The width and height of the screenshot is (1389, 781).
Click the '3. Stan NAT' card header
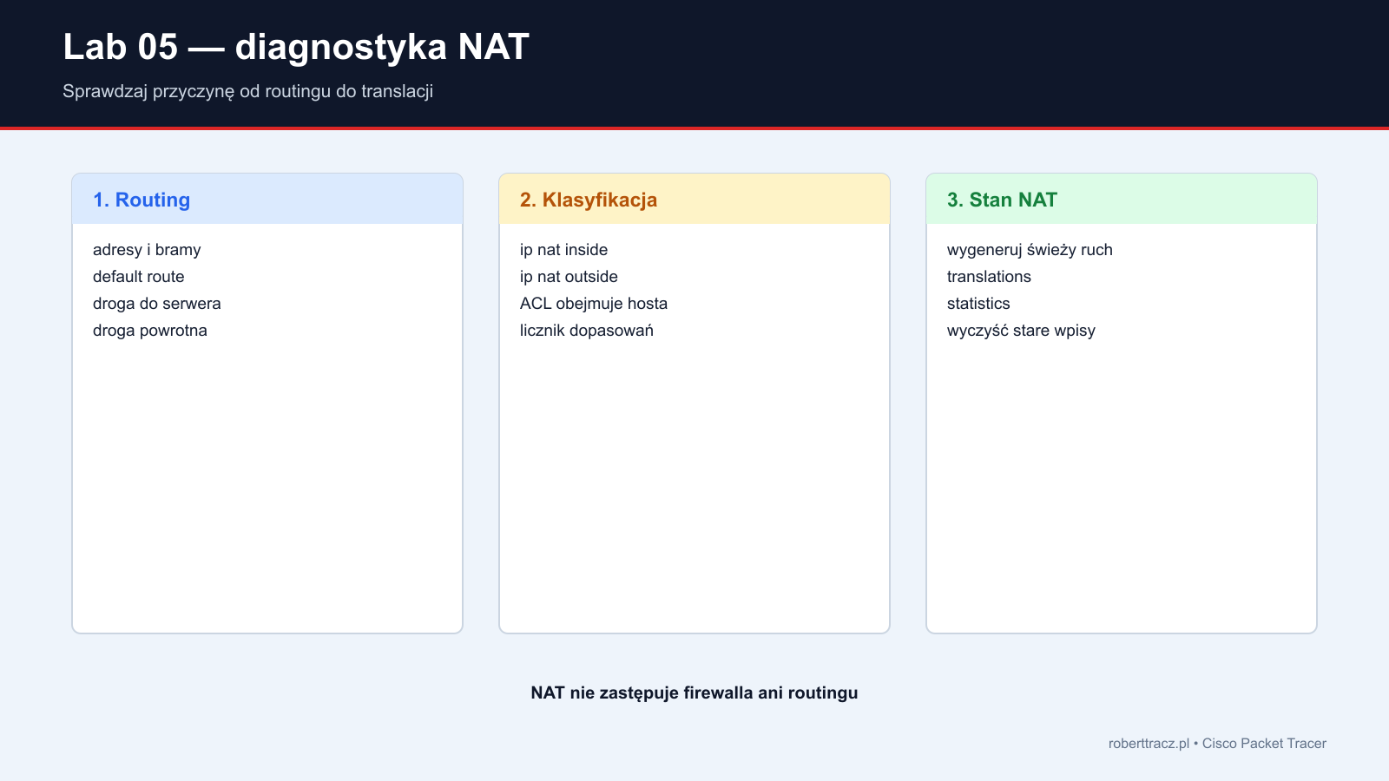[1122, 200]
